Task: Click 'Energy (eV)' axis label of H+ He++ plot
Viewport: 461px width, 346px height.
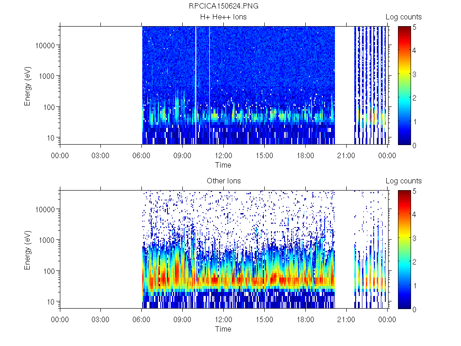Action: [27, 86]
